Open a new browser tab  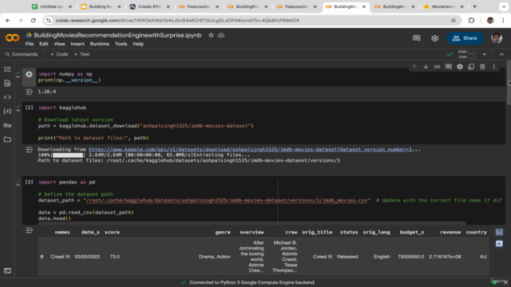click(x=474, y=6)
